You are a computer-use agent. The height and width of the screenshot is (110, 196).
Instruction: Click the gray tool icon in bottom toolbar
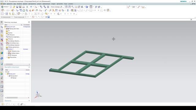[x=22, y=104]
